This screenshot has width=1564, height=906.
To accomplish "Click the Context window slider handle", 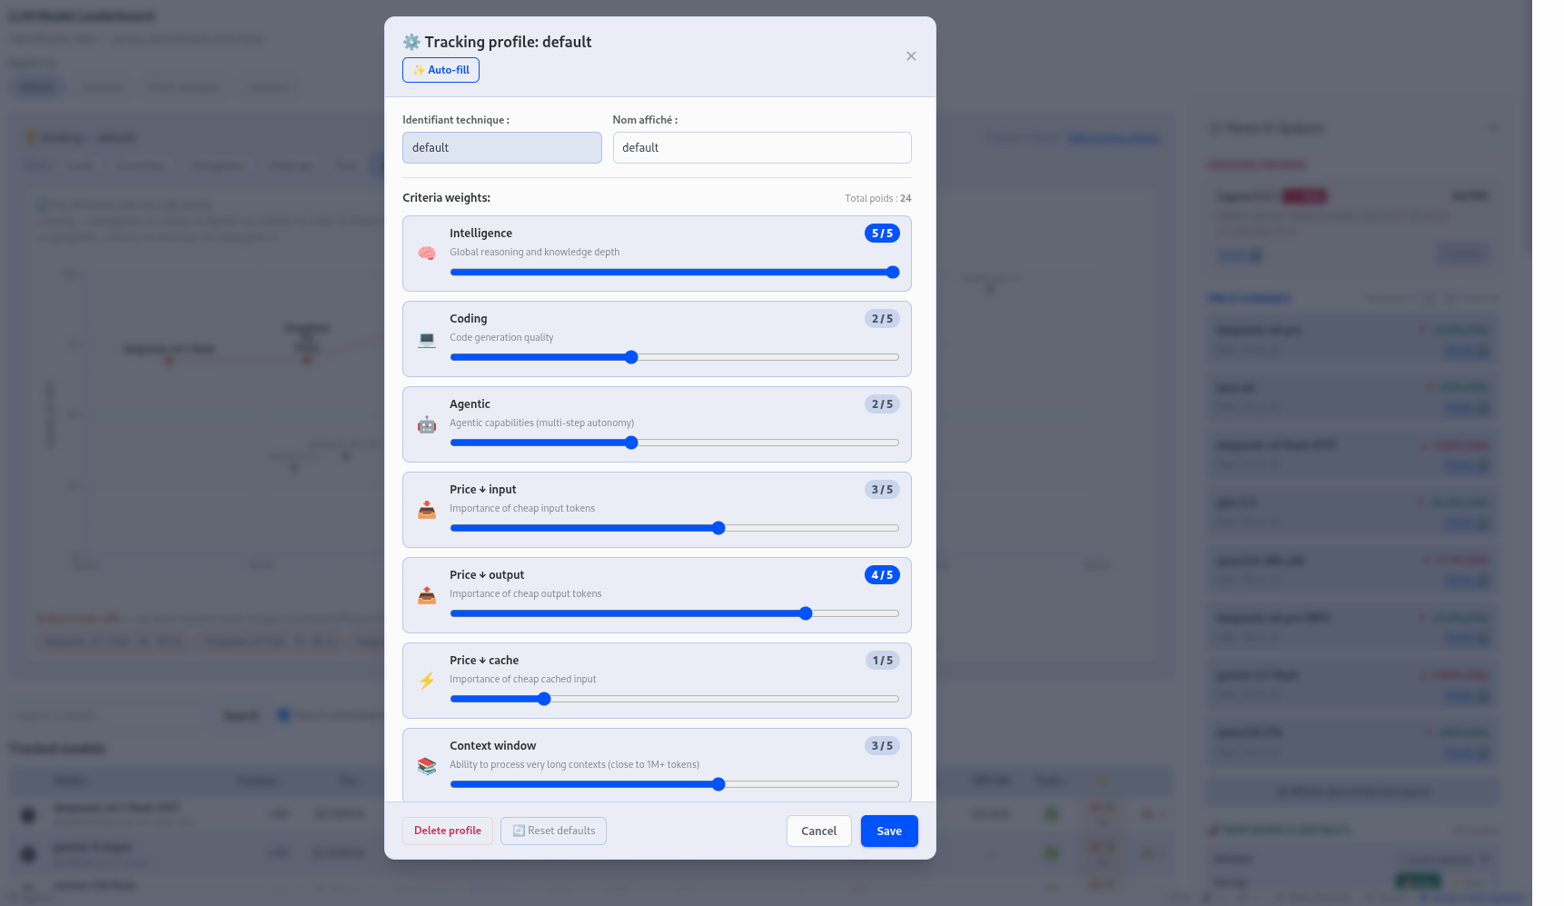I will tap(718, 784).
